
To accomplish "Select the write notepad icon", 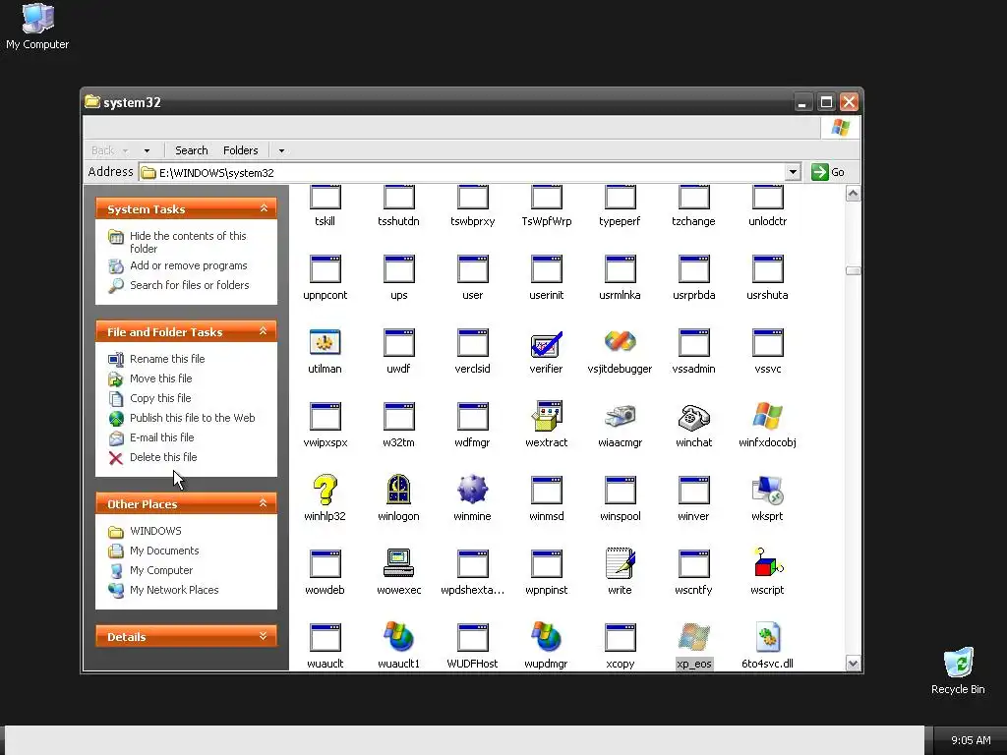I will (x=620, y=563).
